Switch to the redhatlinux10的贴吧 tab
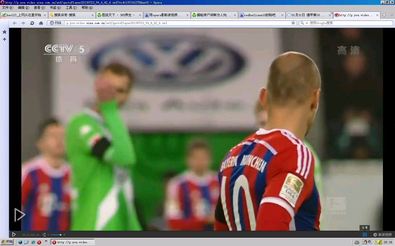Viewport: 395px width, 246px height. tap(261, 15)
